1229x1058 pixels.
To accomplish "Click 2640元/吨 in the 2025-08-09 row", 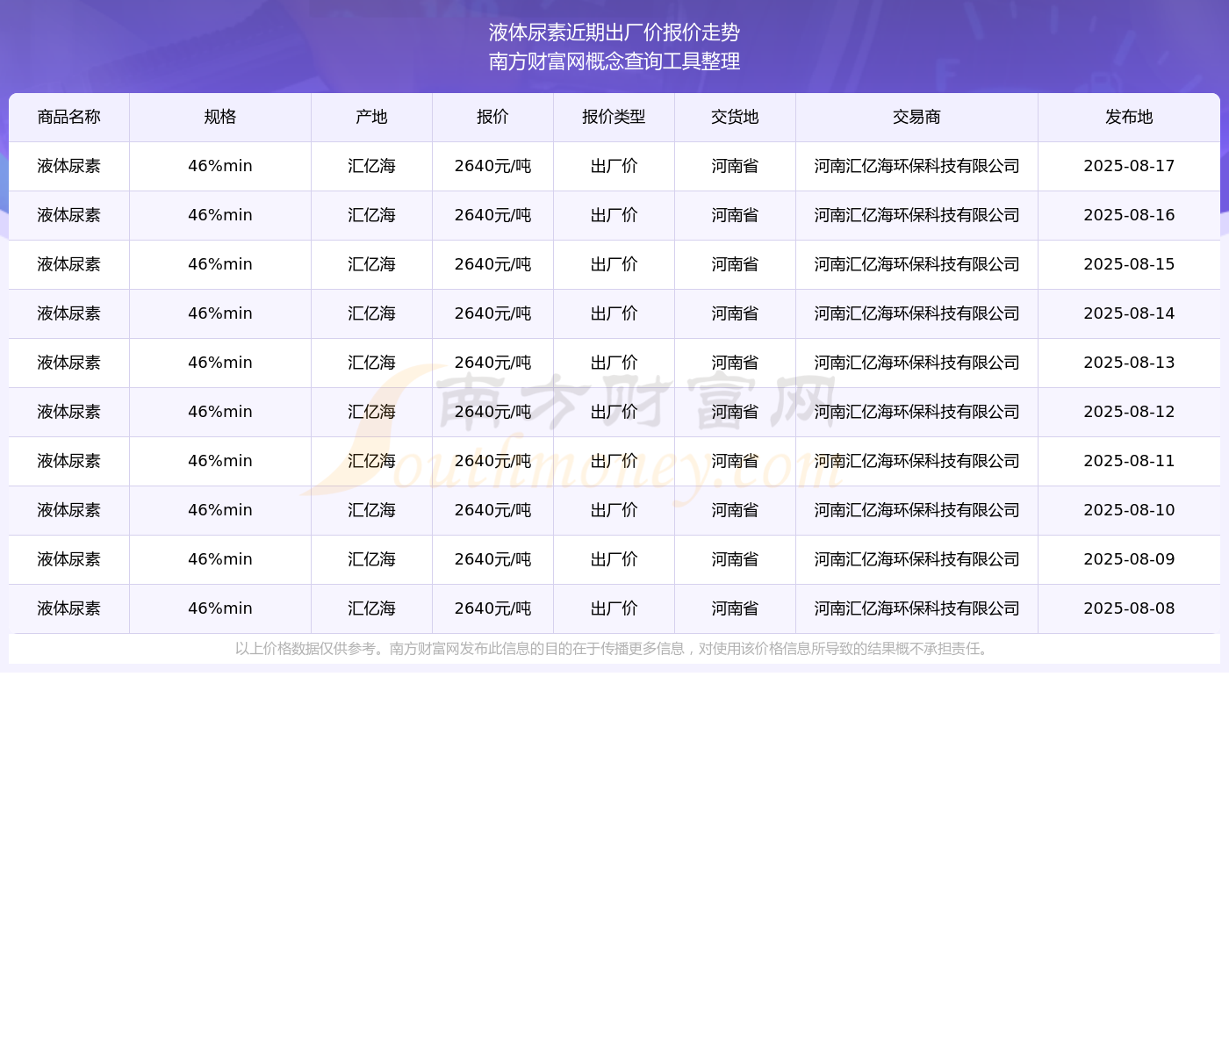I will [x=492, y=559].
